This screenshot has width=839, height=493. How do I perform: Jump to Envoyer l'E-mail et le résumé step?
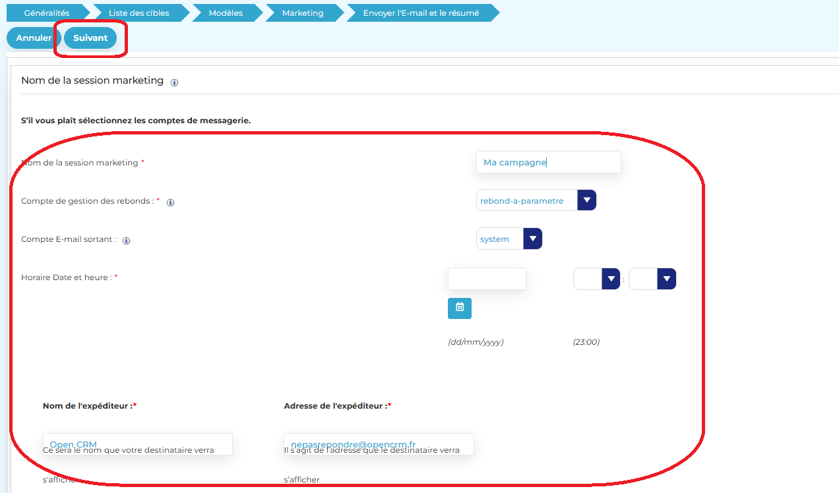(421, 13)
